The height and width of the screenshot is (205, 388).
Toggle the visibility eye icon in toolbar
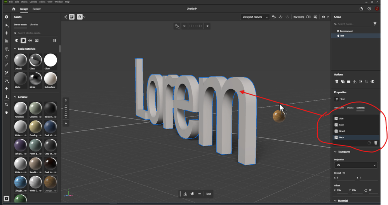(x=324, y=17)
